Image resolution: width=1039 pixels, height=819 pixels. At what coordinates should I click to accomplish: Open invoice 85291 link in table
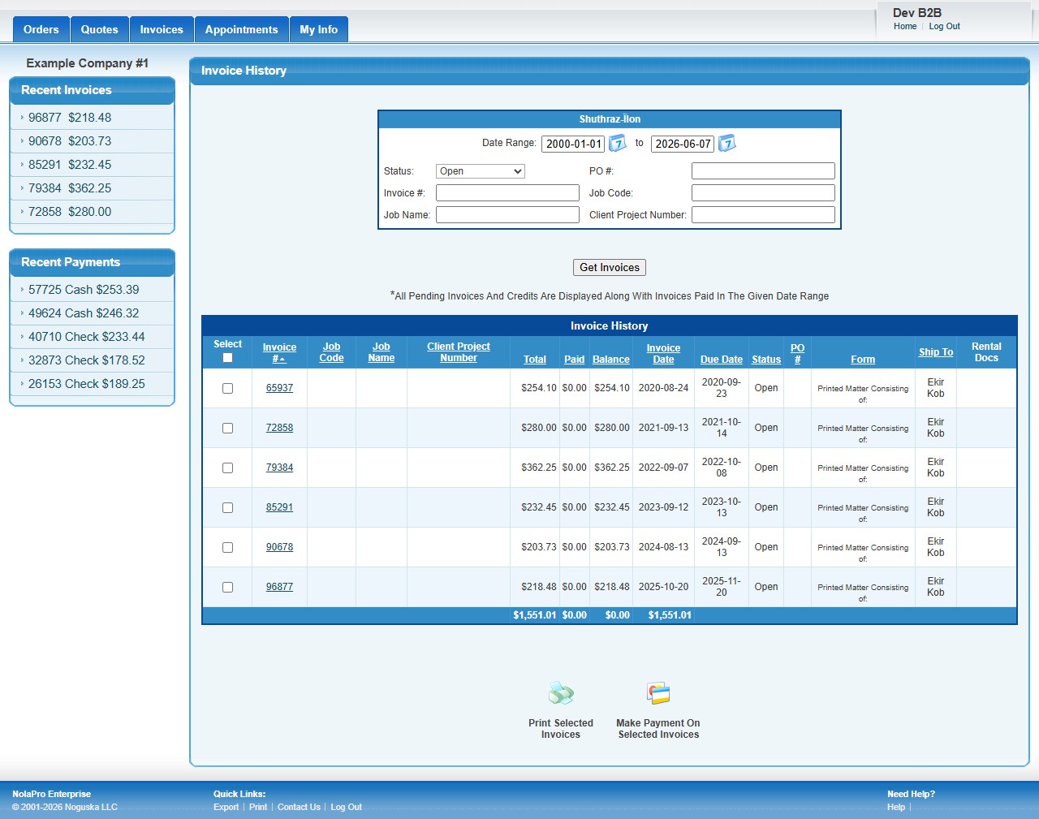point(279,507)
